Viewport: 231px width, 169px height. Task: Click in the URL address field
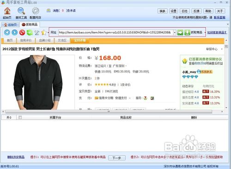(x=116, y=32)
